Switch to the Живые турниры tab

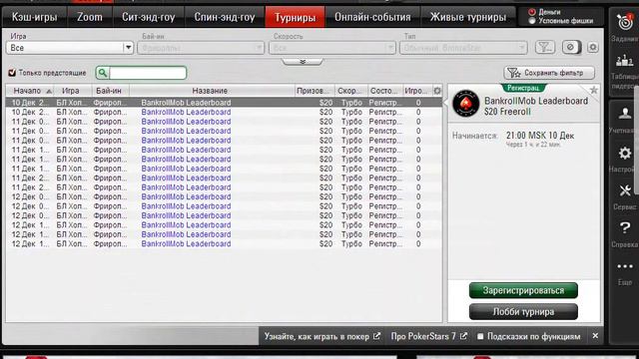tap(468, 17)
